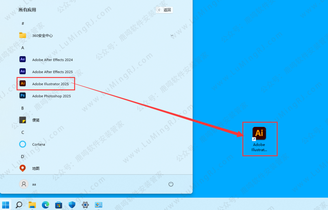
Task: Open Adobe Photoshop 2025
Action: point(51,96)
